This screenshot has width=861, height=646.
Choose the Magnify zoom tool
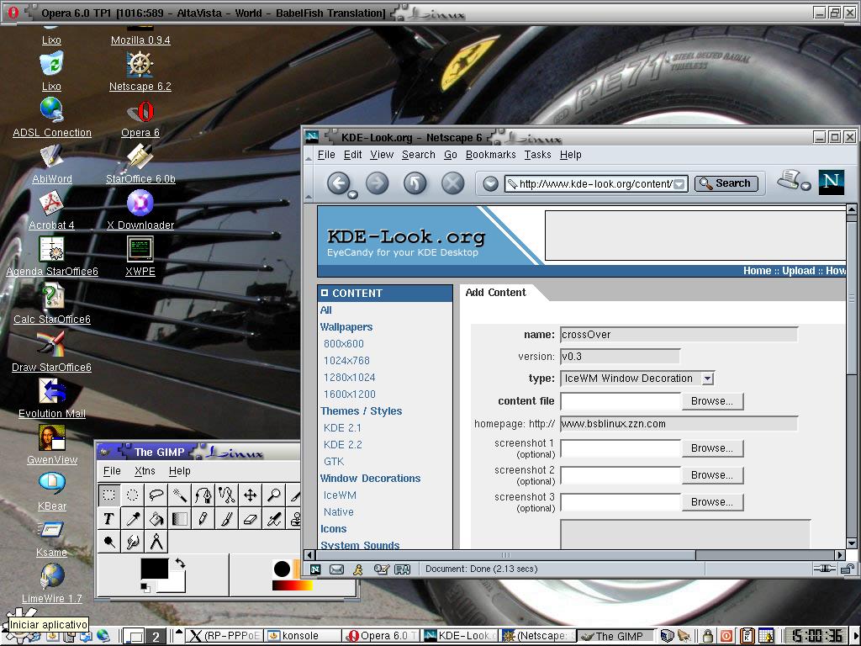(x=274, y=495)
